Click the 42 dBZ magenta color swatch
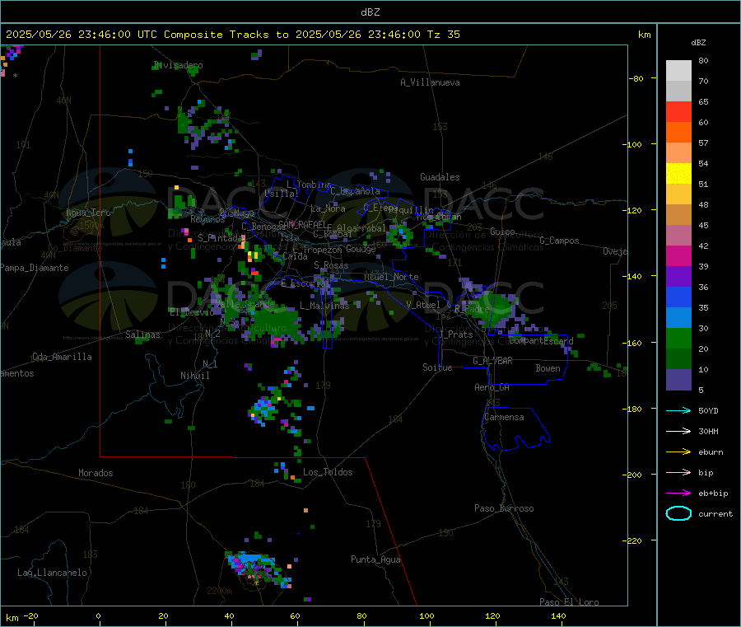Viewport: 741px width, 627px height. coord(678,255)
